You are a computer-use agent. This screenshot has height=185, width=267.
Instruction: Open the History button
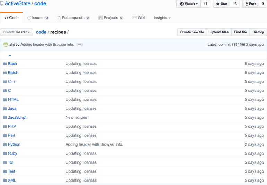tap(258, 32)
